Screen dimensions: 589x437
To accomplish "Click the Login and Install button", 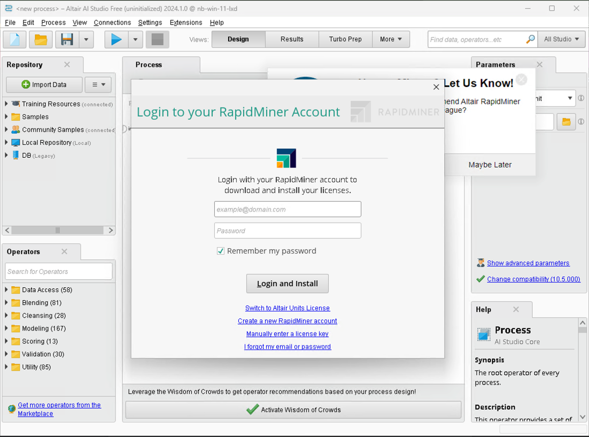I will pos(287,283).
